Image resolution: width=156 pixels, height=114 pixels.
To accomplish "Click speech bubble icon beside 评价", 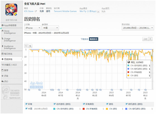I will pyautogui.click(x=3, y=81).
